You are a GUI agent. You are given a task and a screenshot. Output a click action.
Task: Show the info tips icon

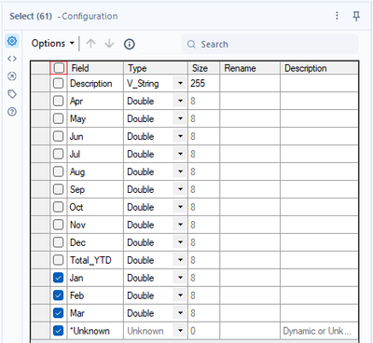[130, 44]
